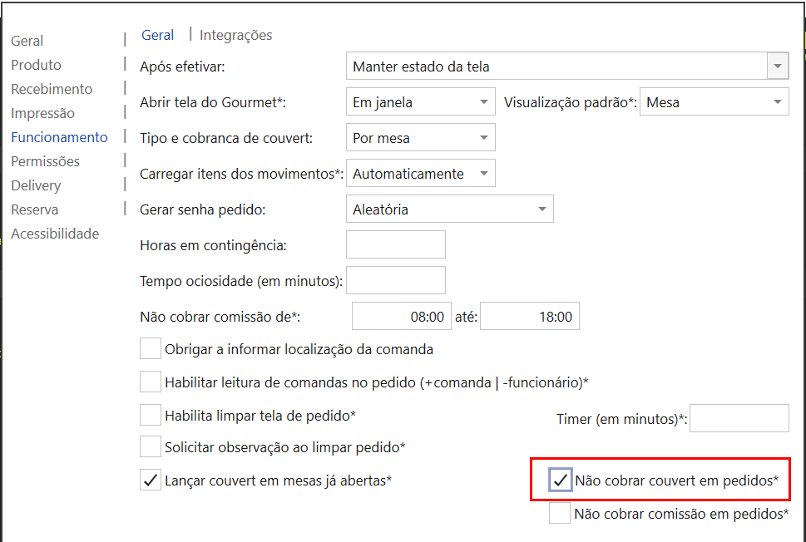
Task: Go to the Delivery sidebar section
Action: 36,185
